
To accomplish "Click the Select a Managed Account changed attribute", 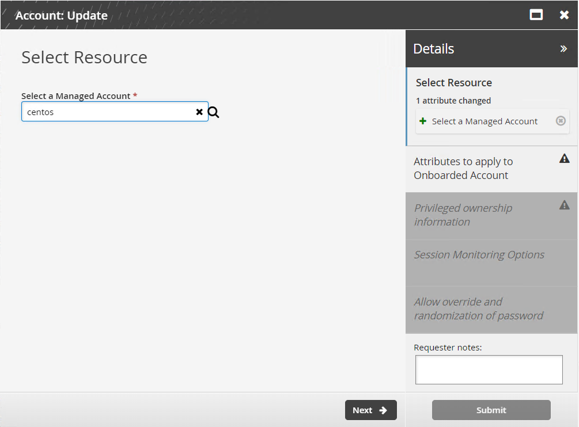I will coord(485,121).
